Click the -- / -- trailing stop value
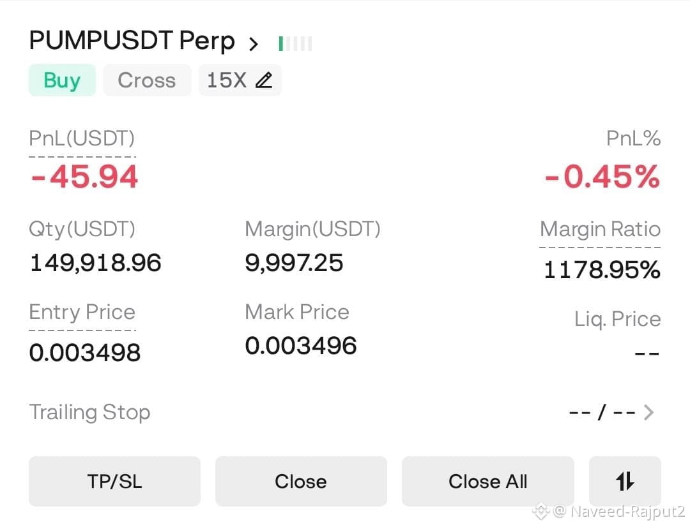 pyautogui.click(x=602, y=412)
